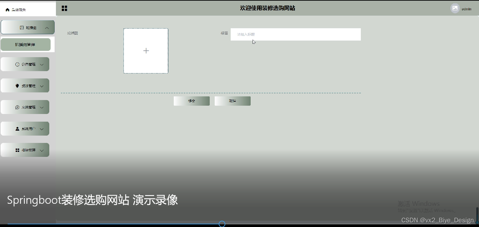Viewport: 479px width, 227px height.
Task: Open 轮播图管理 submenu item
Action: [25, 45]
